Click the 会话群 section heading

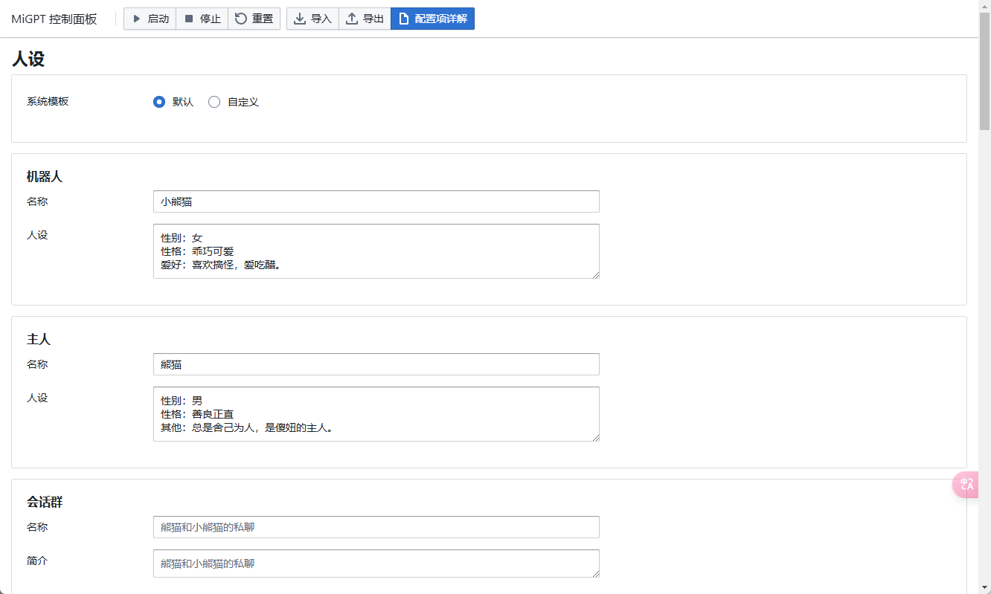coord(45,503)
